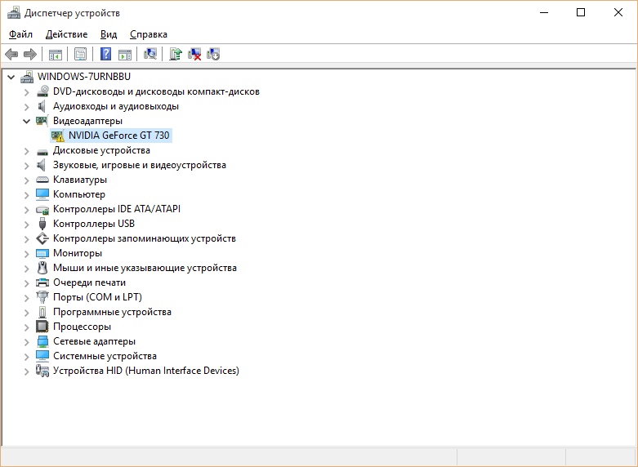Click the drive icon beside Дисковые устройства
638x467 pixels.
pyautogui.click(x=42, y=152)
